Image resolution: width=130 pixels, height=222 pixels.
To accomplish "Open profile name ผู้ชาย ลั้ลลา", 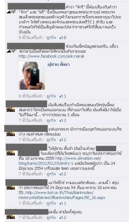I will pos(58,64).
